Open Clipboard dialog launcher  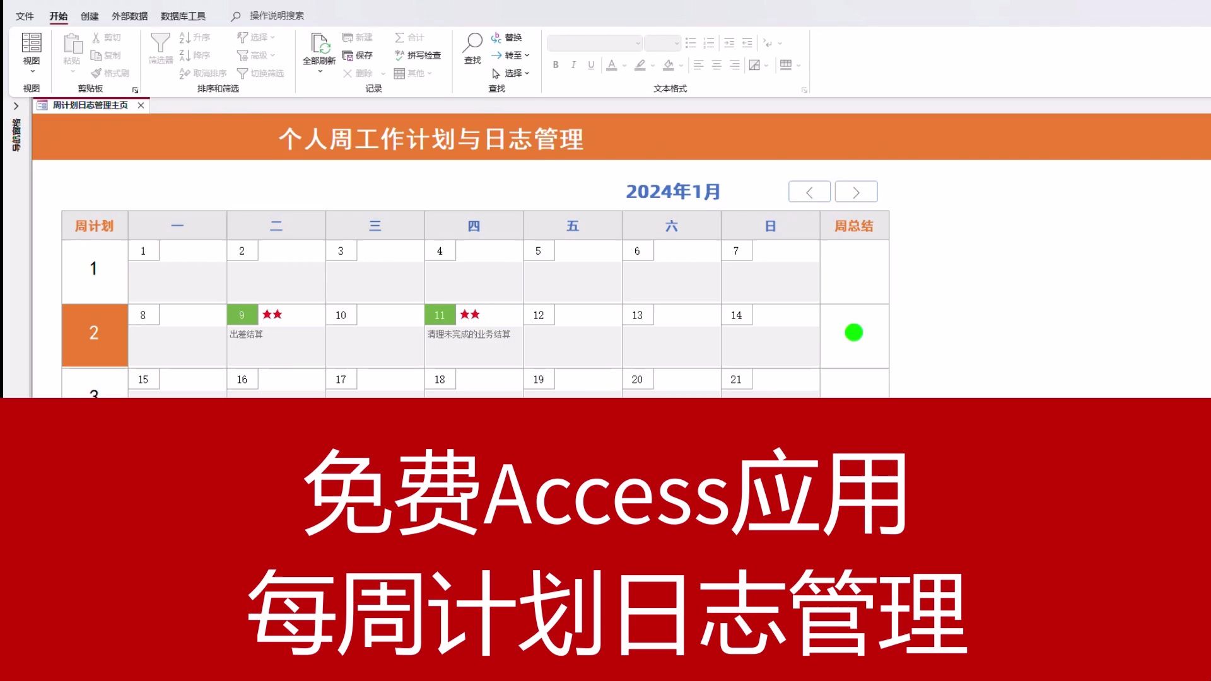coord(135,90)
